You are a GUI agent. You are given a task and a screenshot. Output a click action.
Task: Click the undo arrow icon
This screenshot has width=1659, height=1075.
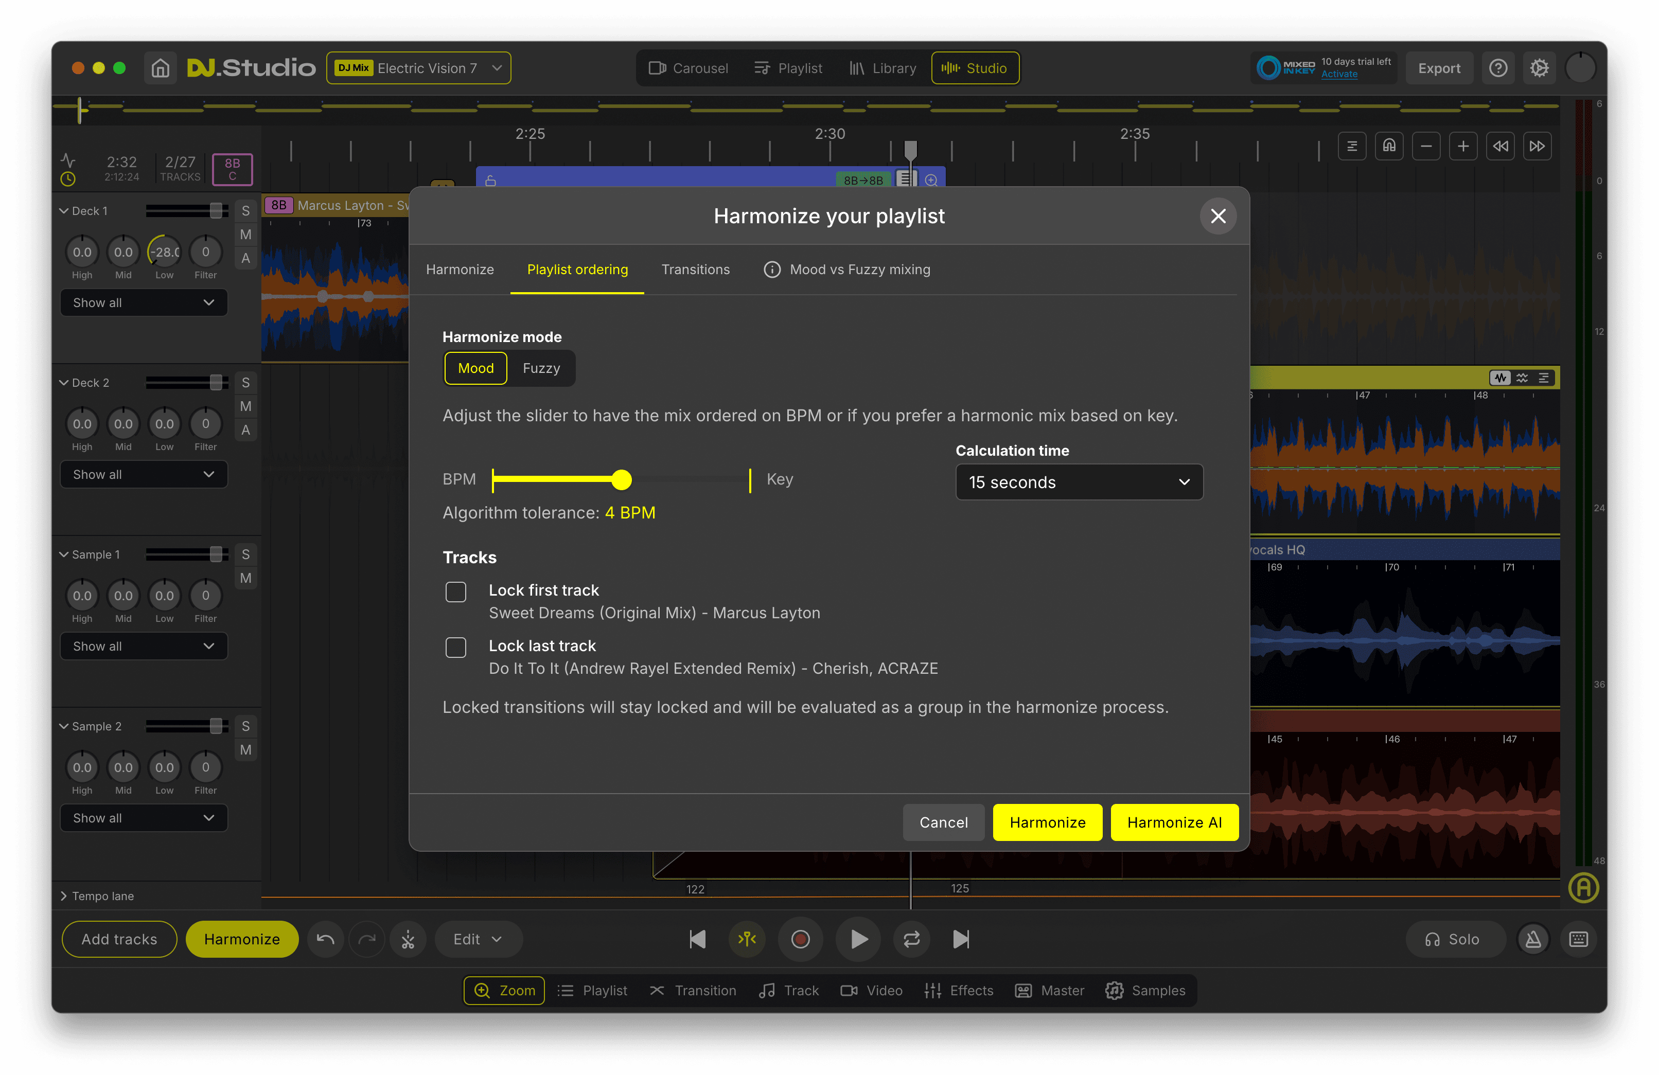pyautogui.click(x=326, y=939)
